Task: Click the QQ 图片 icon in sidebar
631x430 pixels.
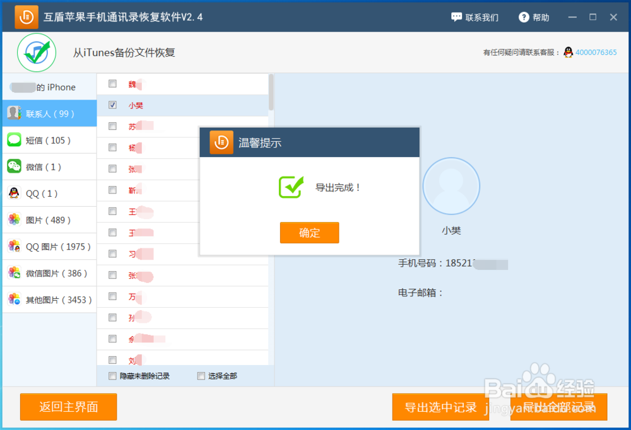Action: click(x=14, y=246)
